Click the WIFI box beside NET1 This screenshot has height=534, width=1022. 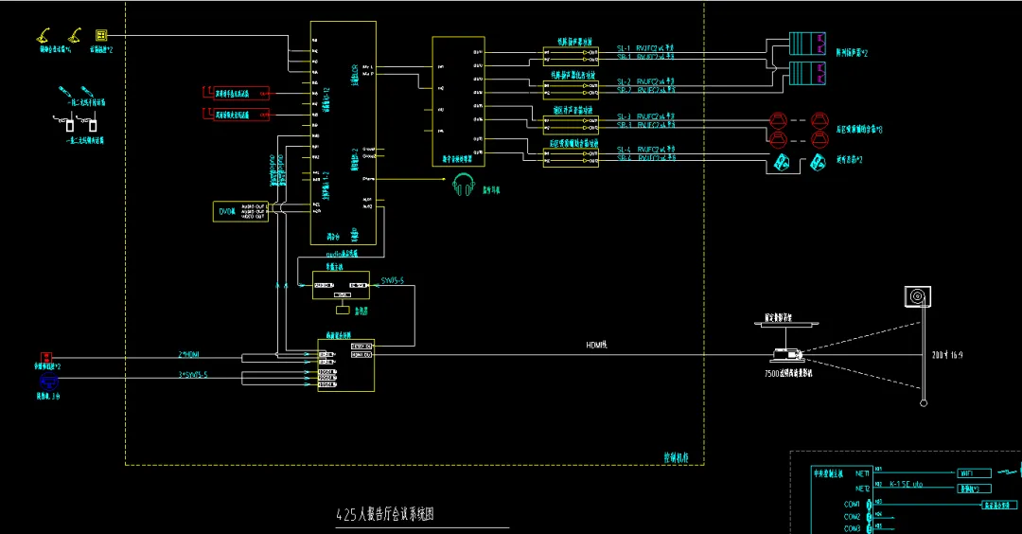(974, 473)
